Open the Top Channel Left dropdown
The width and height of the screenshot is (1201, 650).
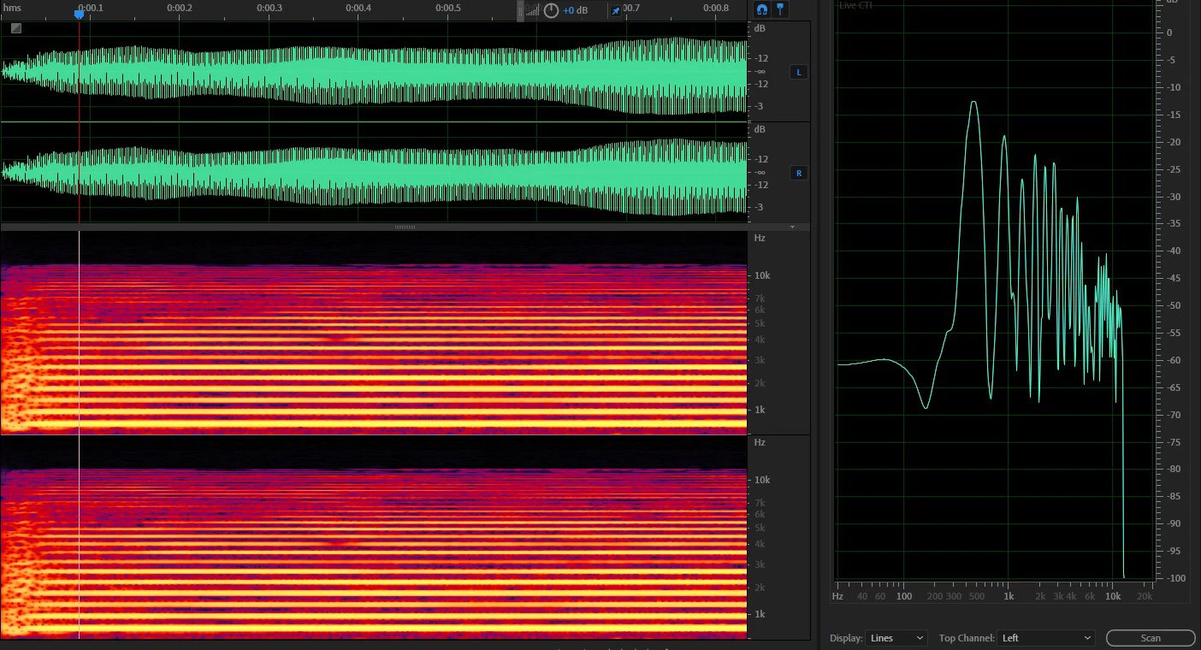1045,638
